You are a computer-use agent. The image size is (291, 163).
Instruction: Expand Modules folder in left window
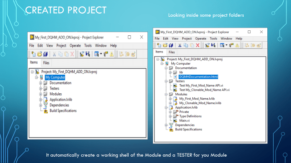pyautogui.click(x=40, y=94)
